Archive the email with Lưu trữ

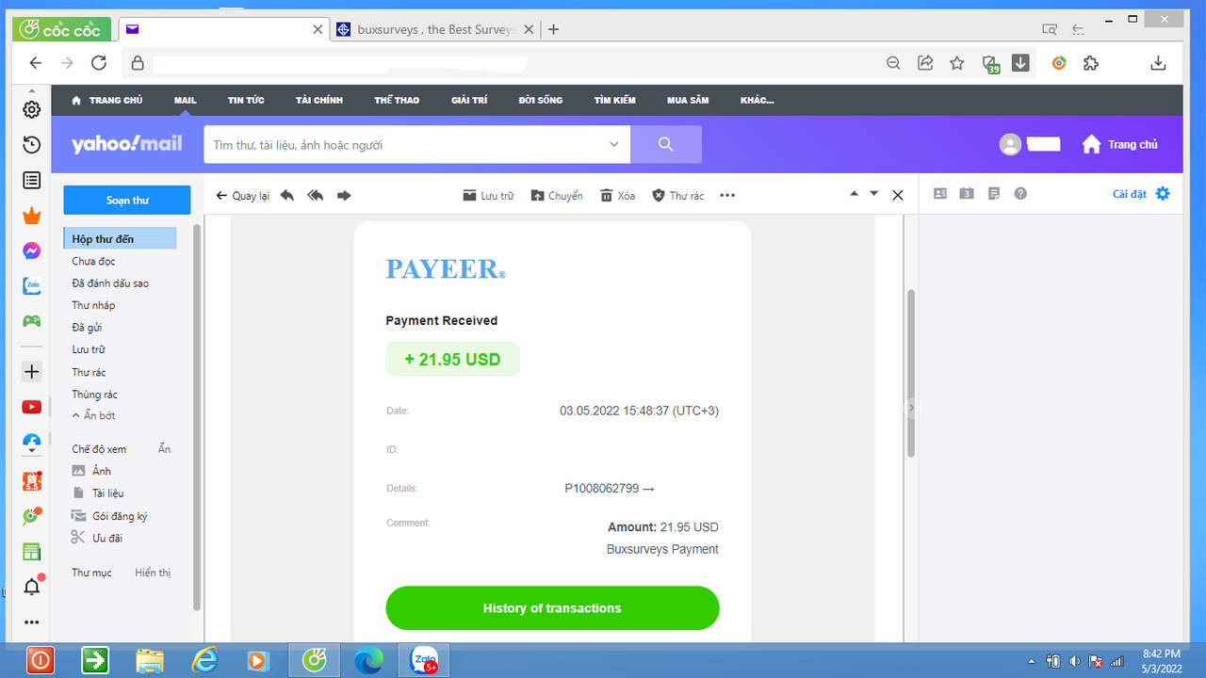[x=488, y=196]
